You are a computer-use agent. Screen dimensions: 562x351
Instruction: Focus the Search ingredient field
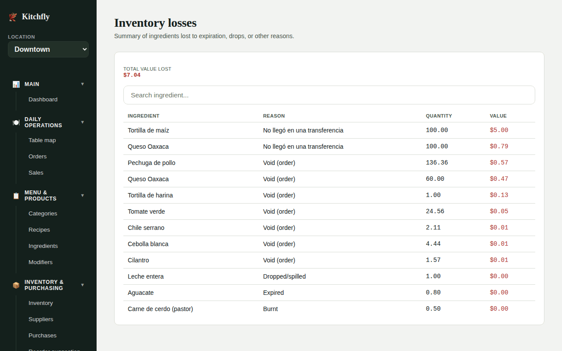coord(329,95)
